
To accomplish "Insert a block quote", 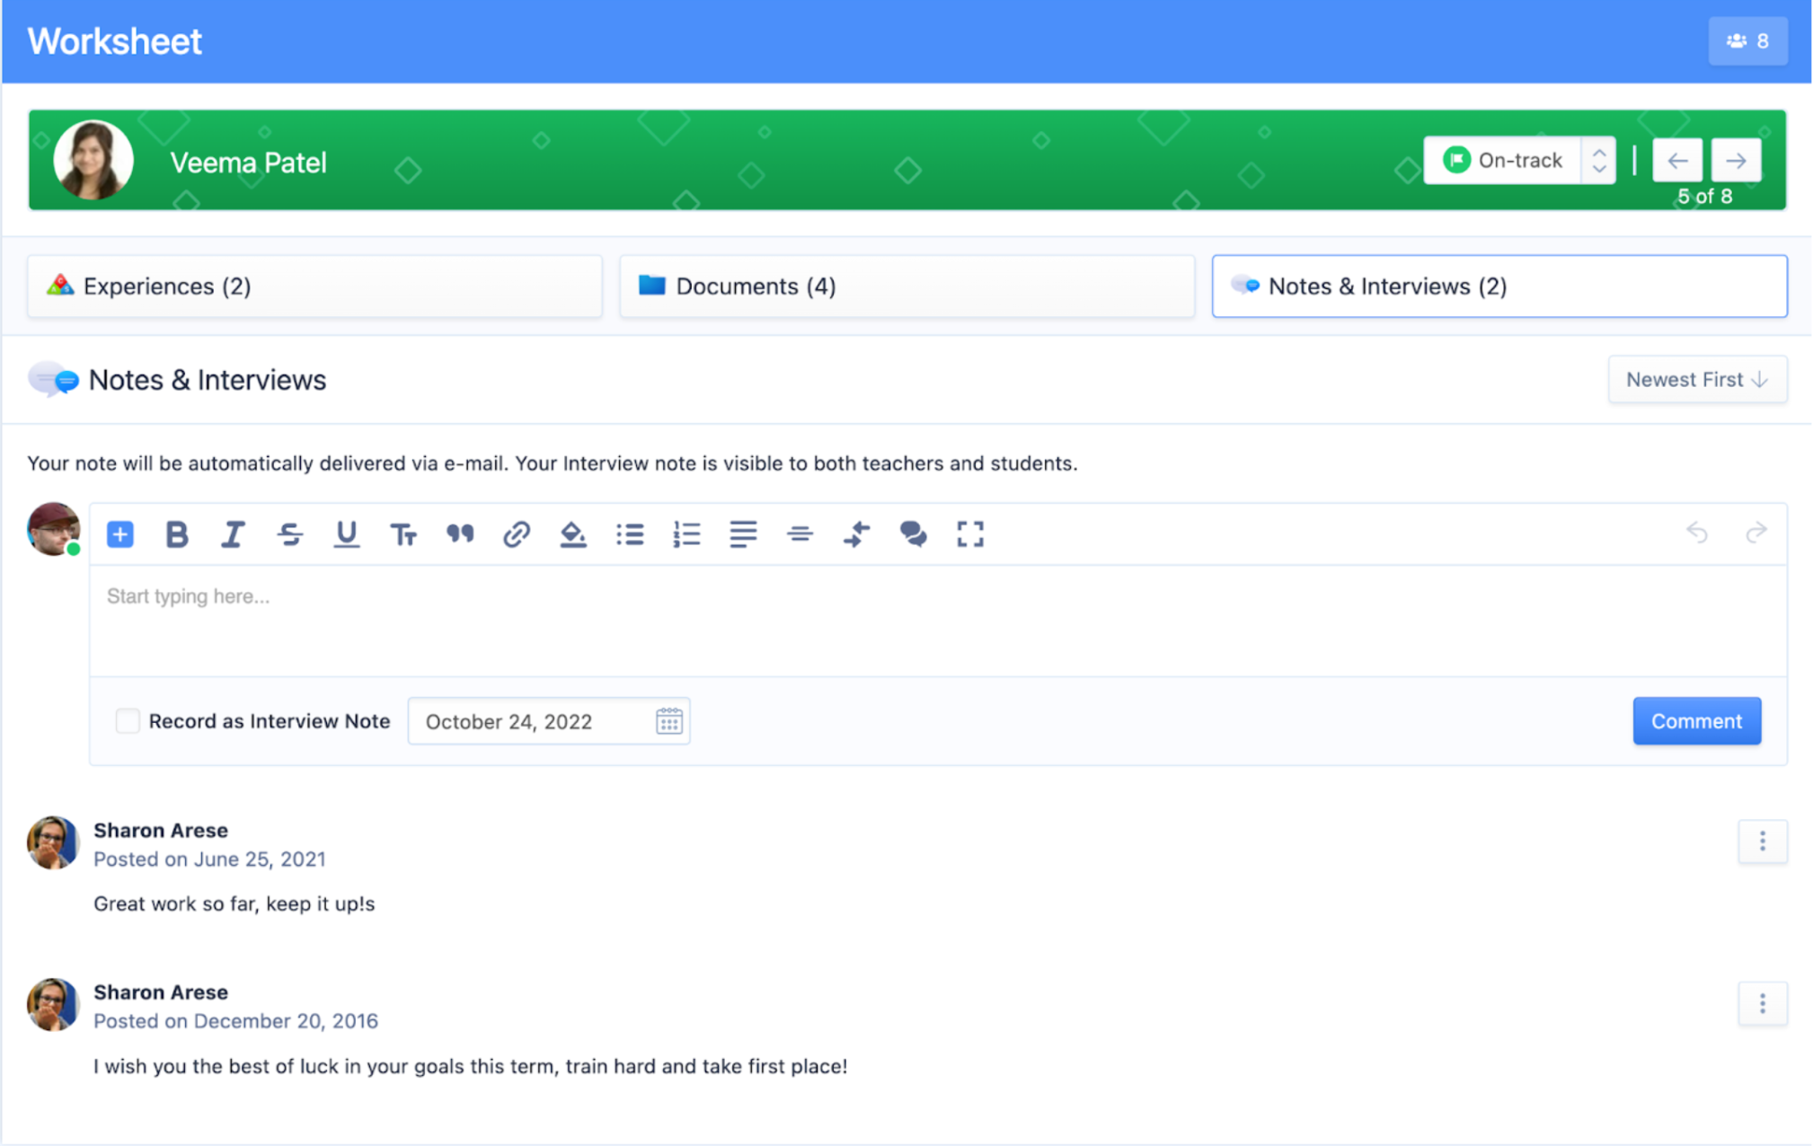I will [x=459, y=533].
